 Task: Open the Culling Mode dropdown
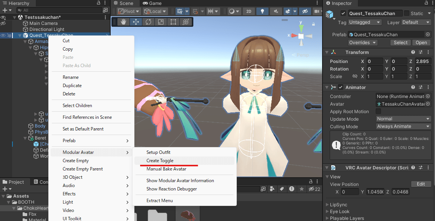[x=403, y=126]
